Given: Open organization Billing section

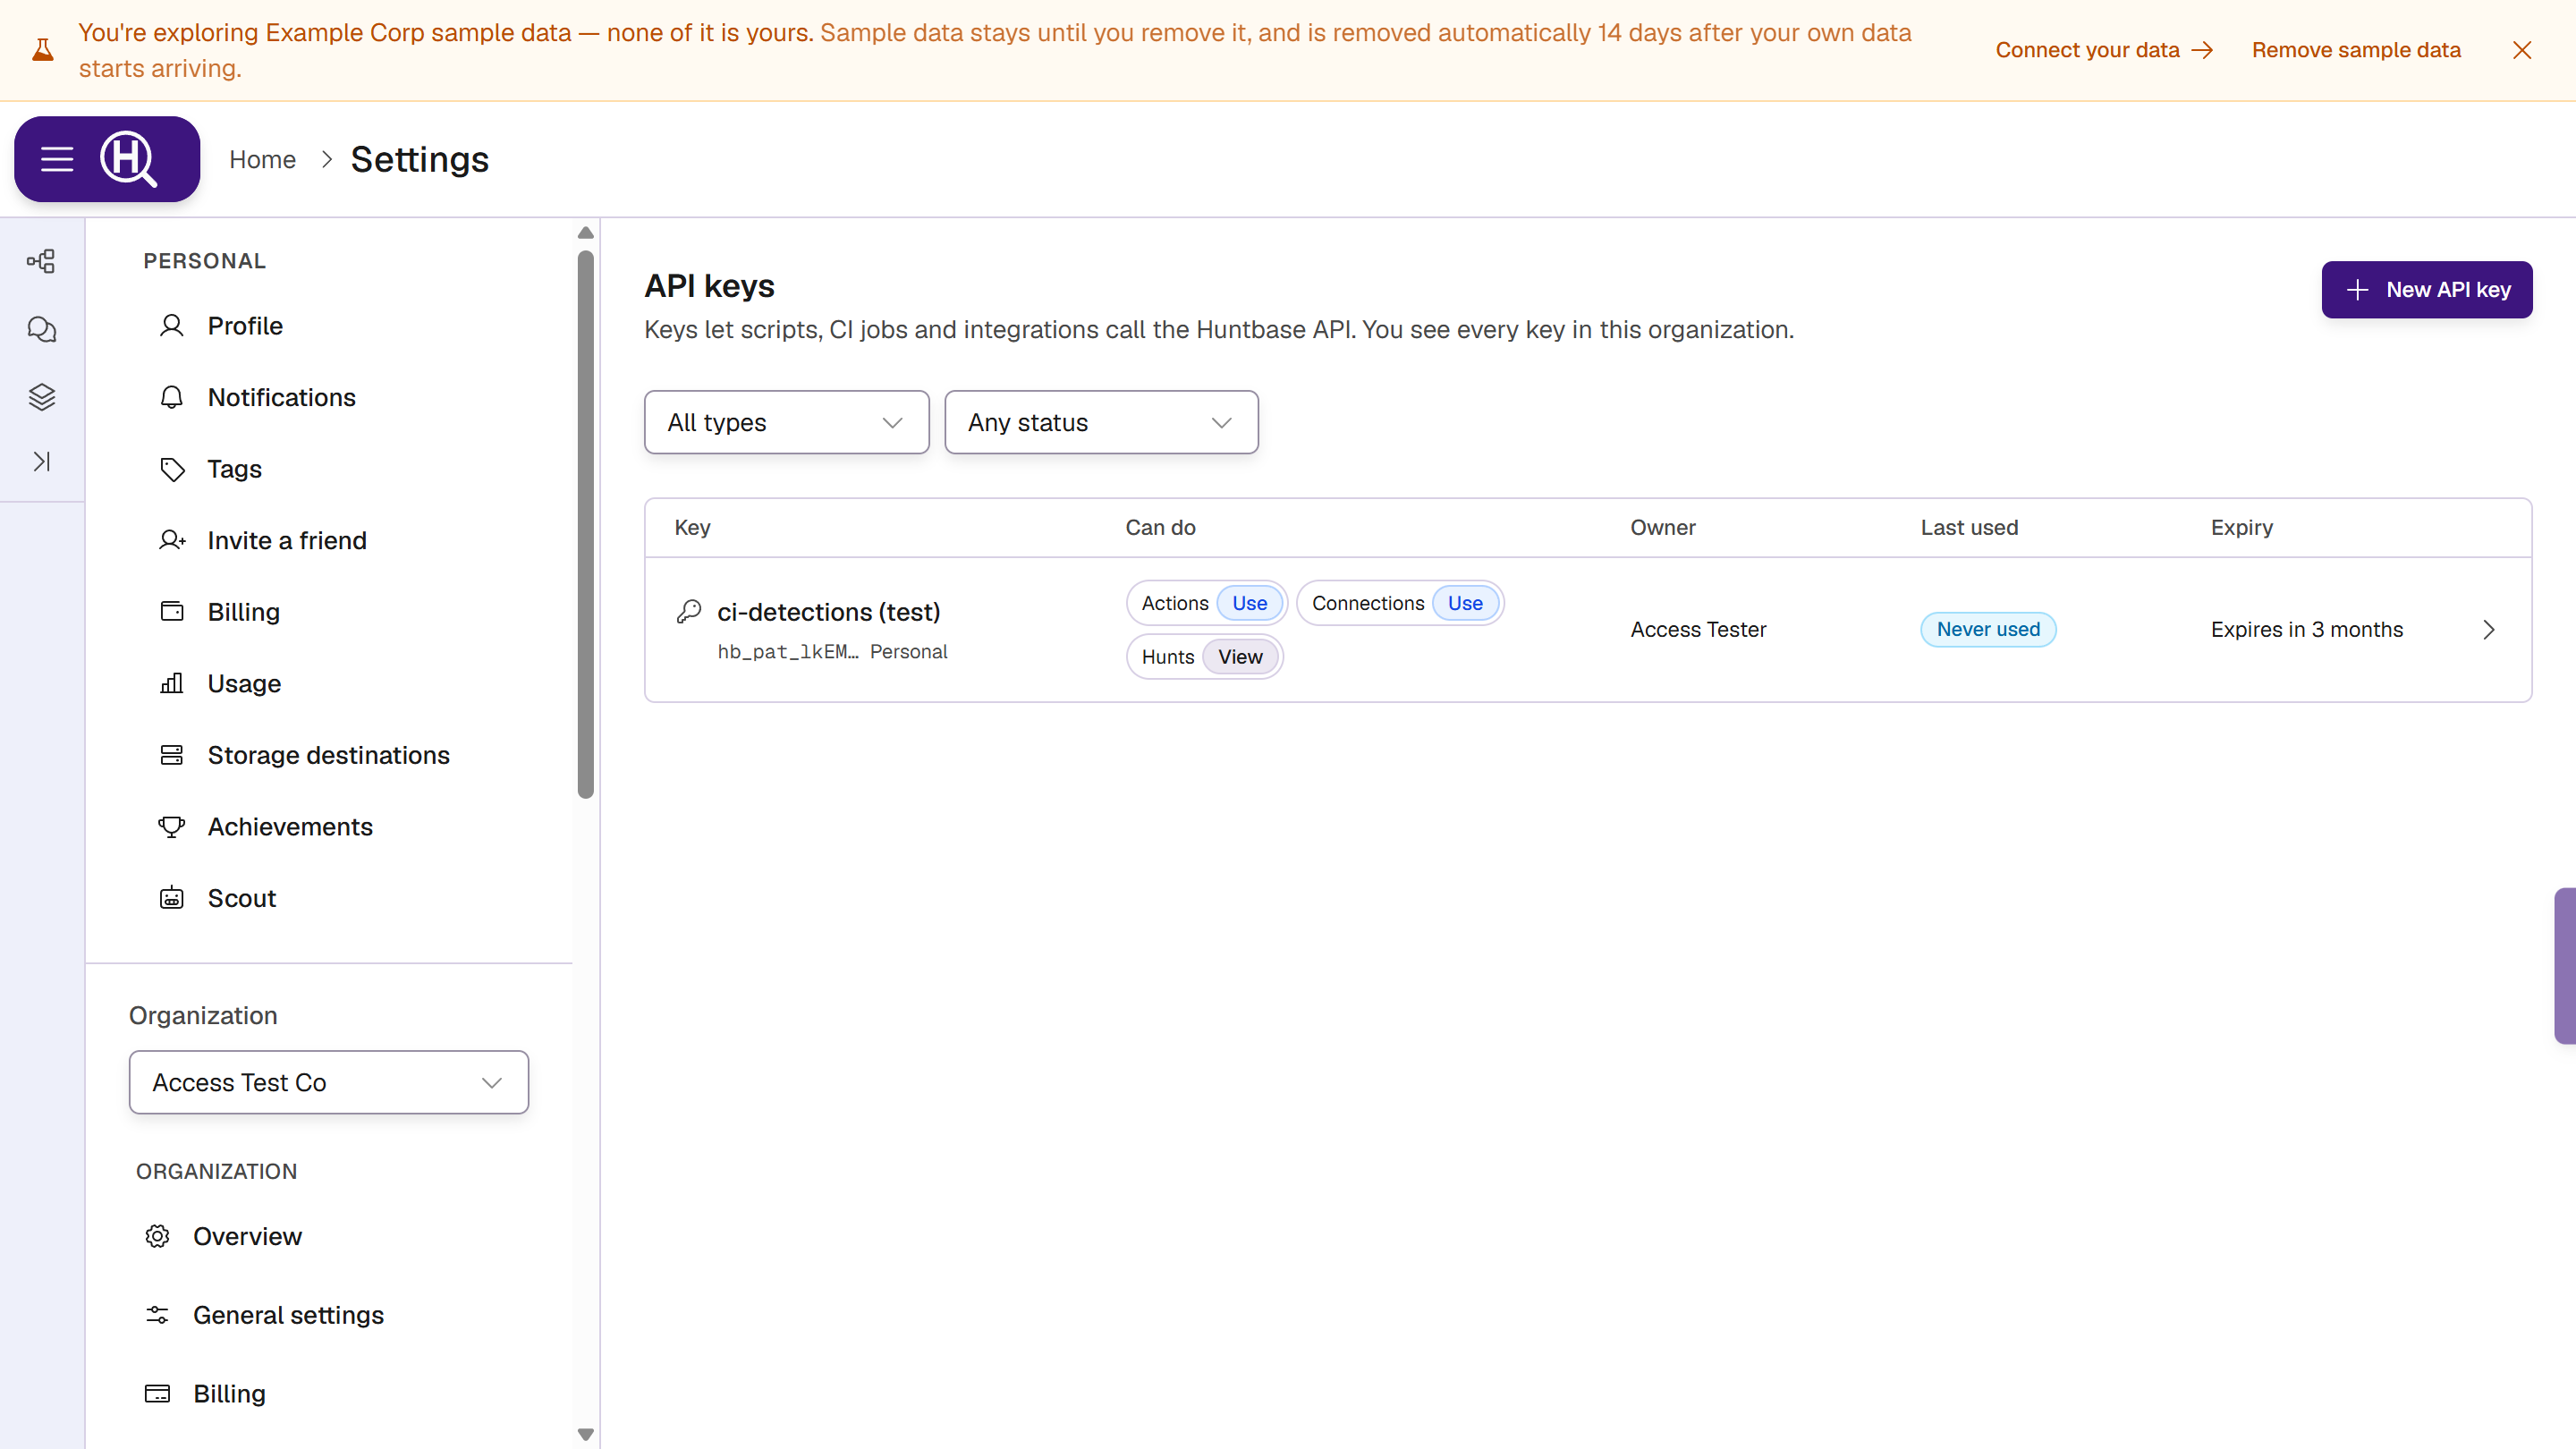Looking at the screenshot, I should pyautogui.click(x=229, y=1394).
